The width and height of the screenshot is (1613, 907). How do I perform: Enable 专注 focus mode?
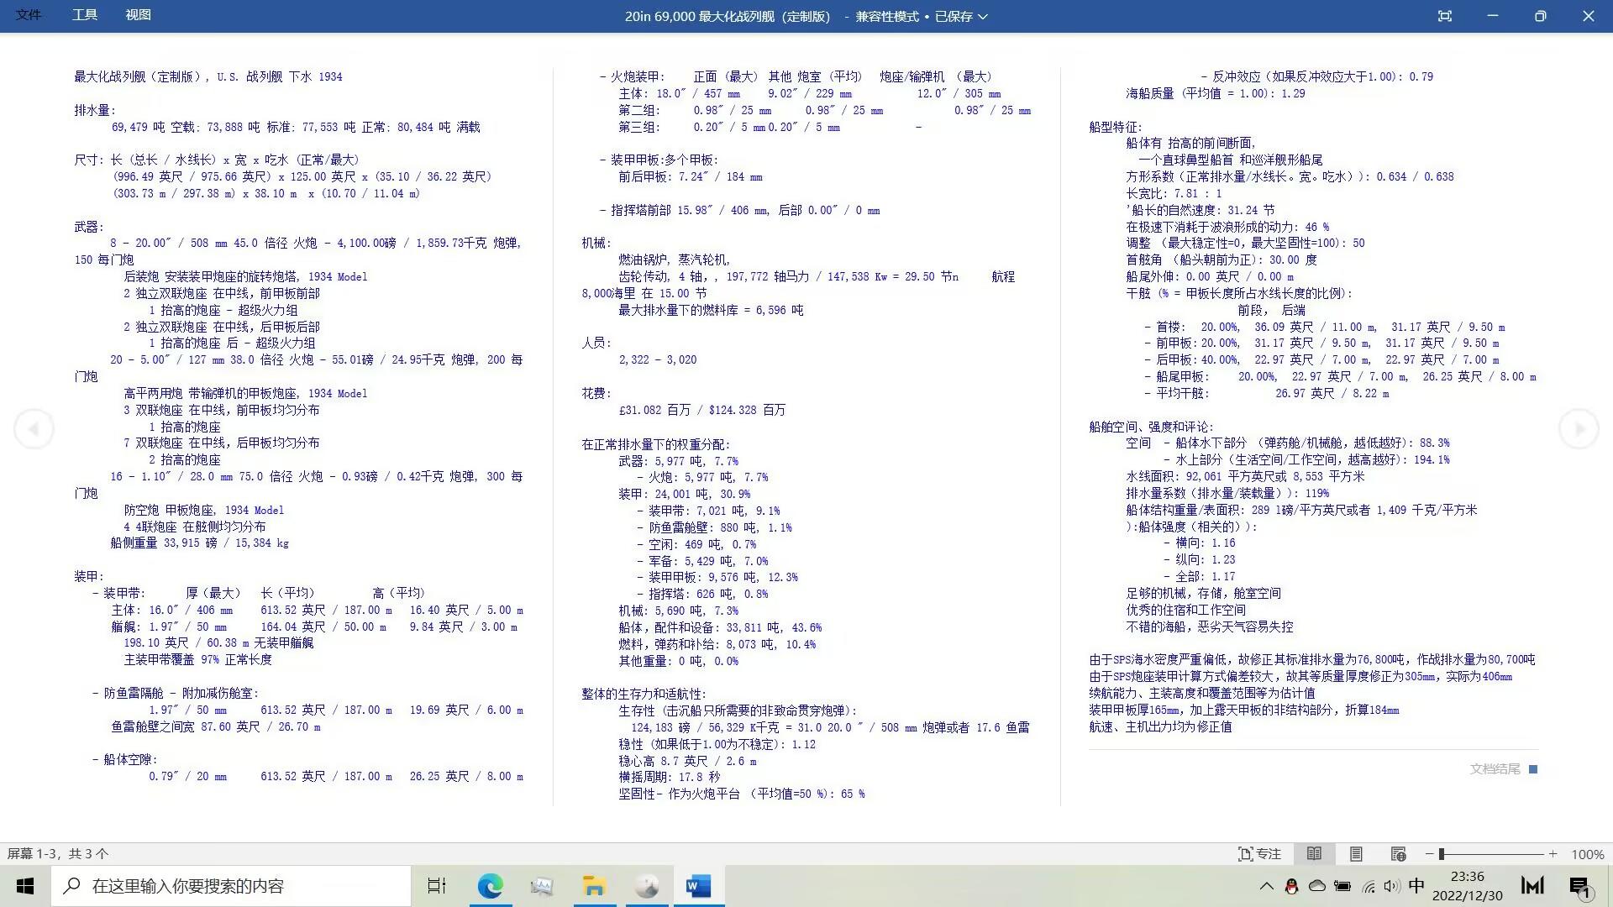point(1259,854)
